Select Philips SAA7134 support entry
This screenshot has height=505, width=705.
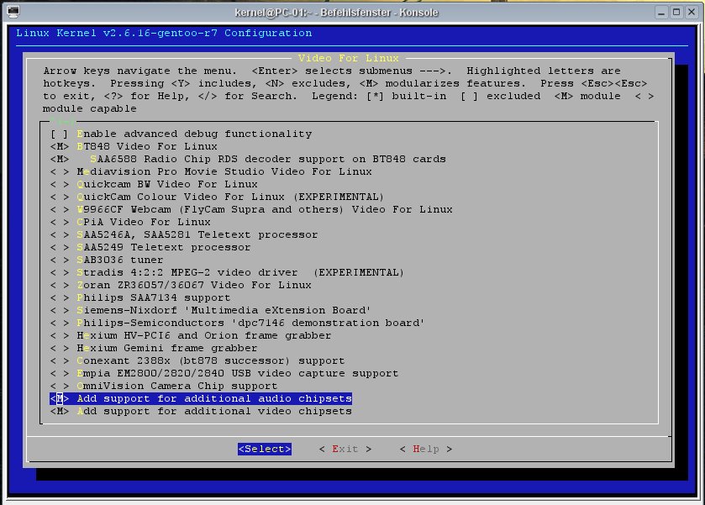point(140,297)
